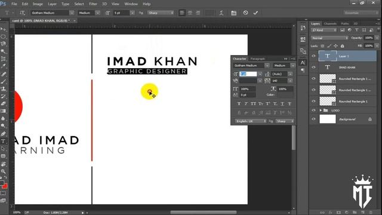Toggle All Caps in Character panel
The height and width of the screenshot is (215, 382).
click(x=253, y=104)
